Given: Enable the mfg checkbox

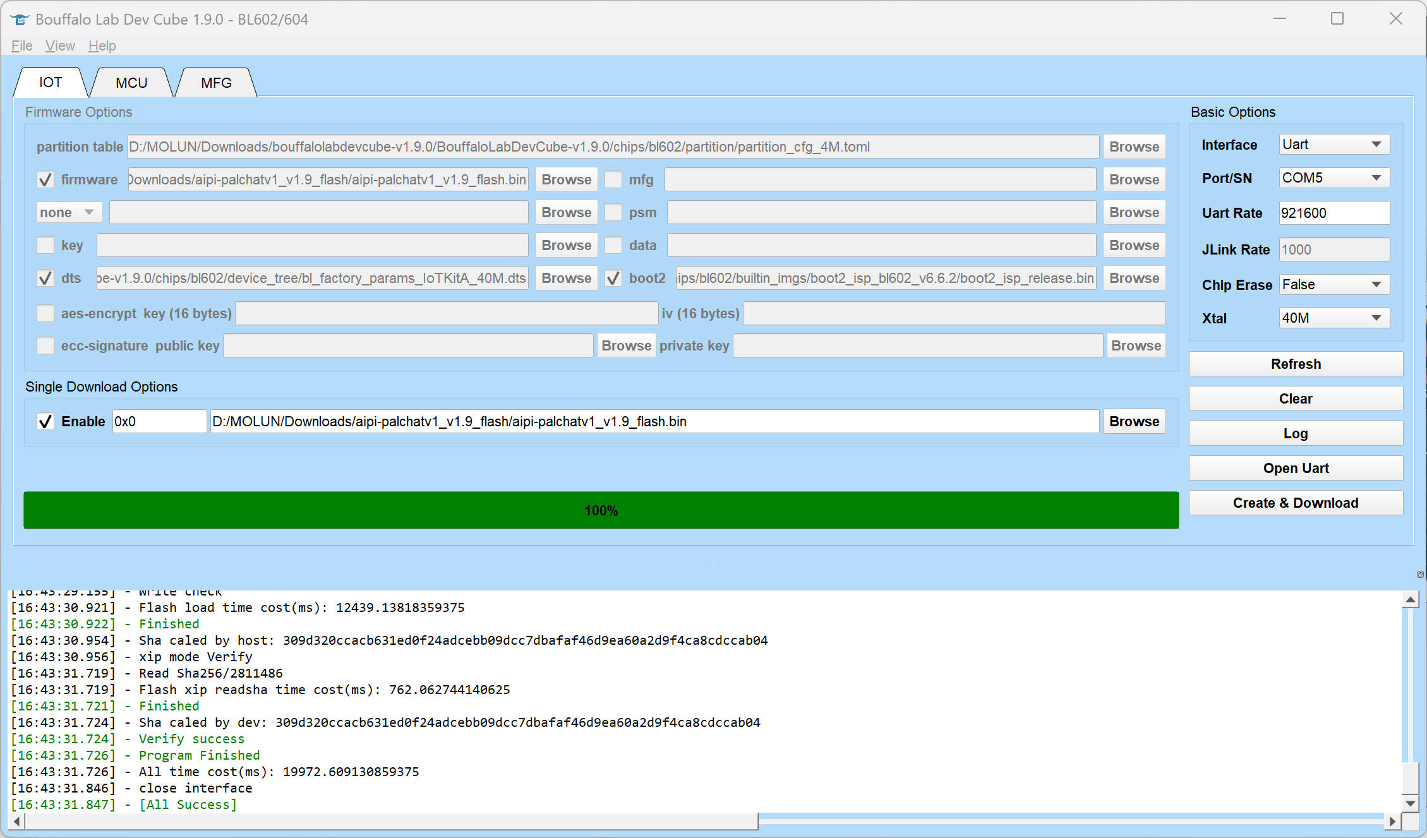Looking at the screenshot, I should point(613,179).
